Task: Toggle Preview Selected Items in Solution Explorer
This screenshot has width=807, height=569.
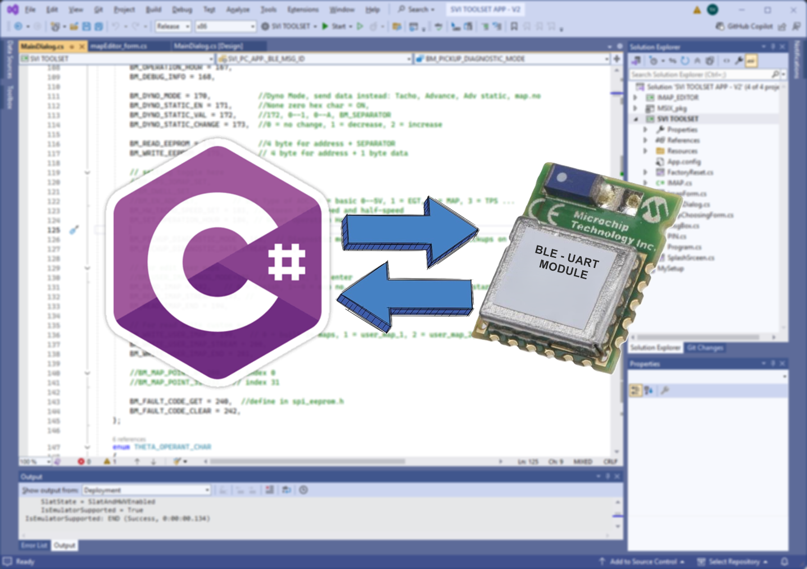Action: pyautogui.click(x=751, y=61)
